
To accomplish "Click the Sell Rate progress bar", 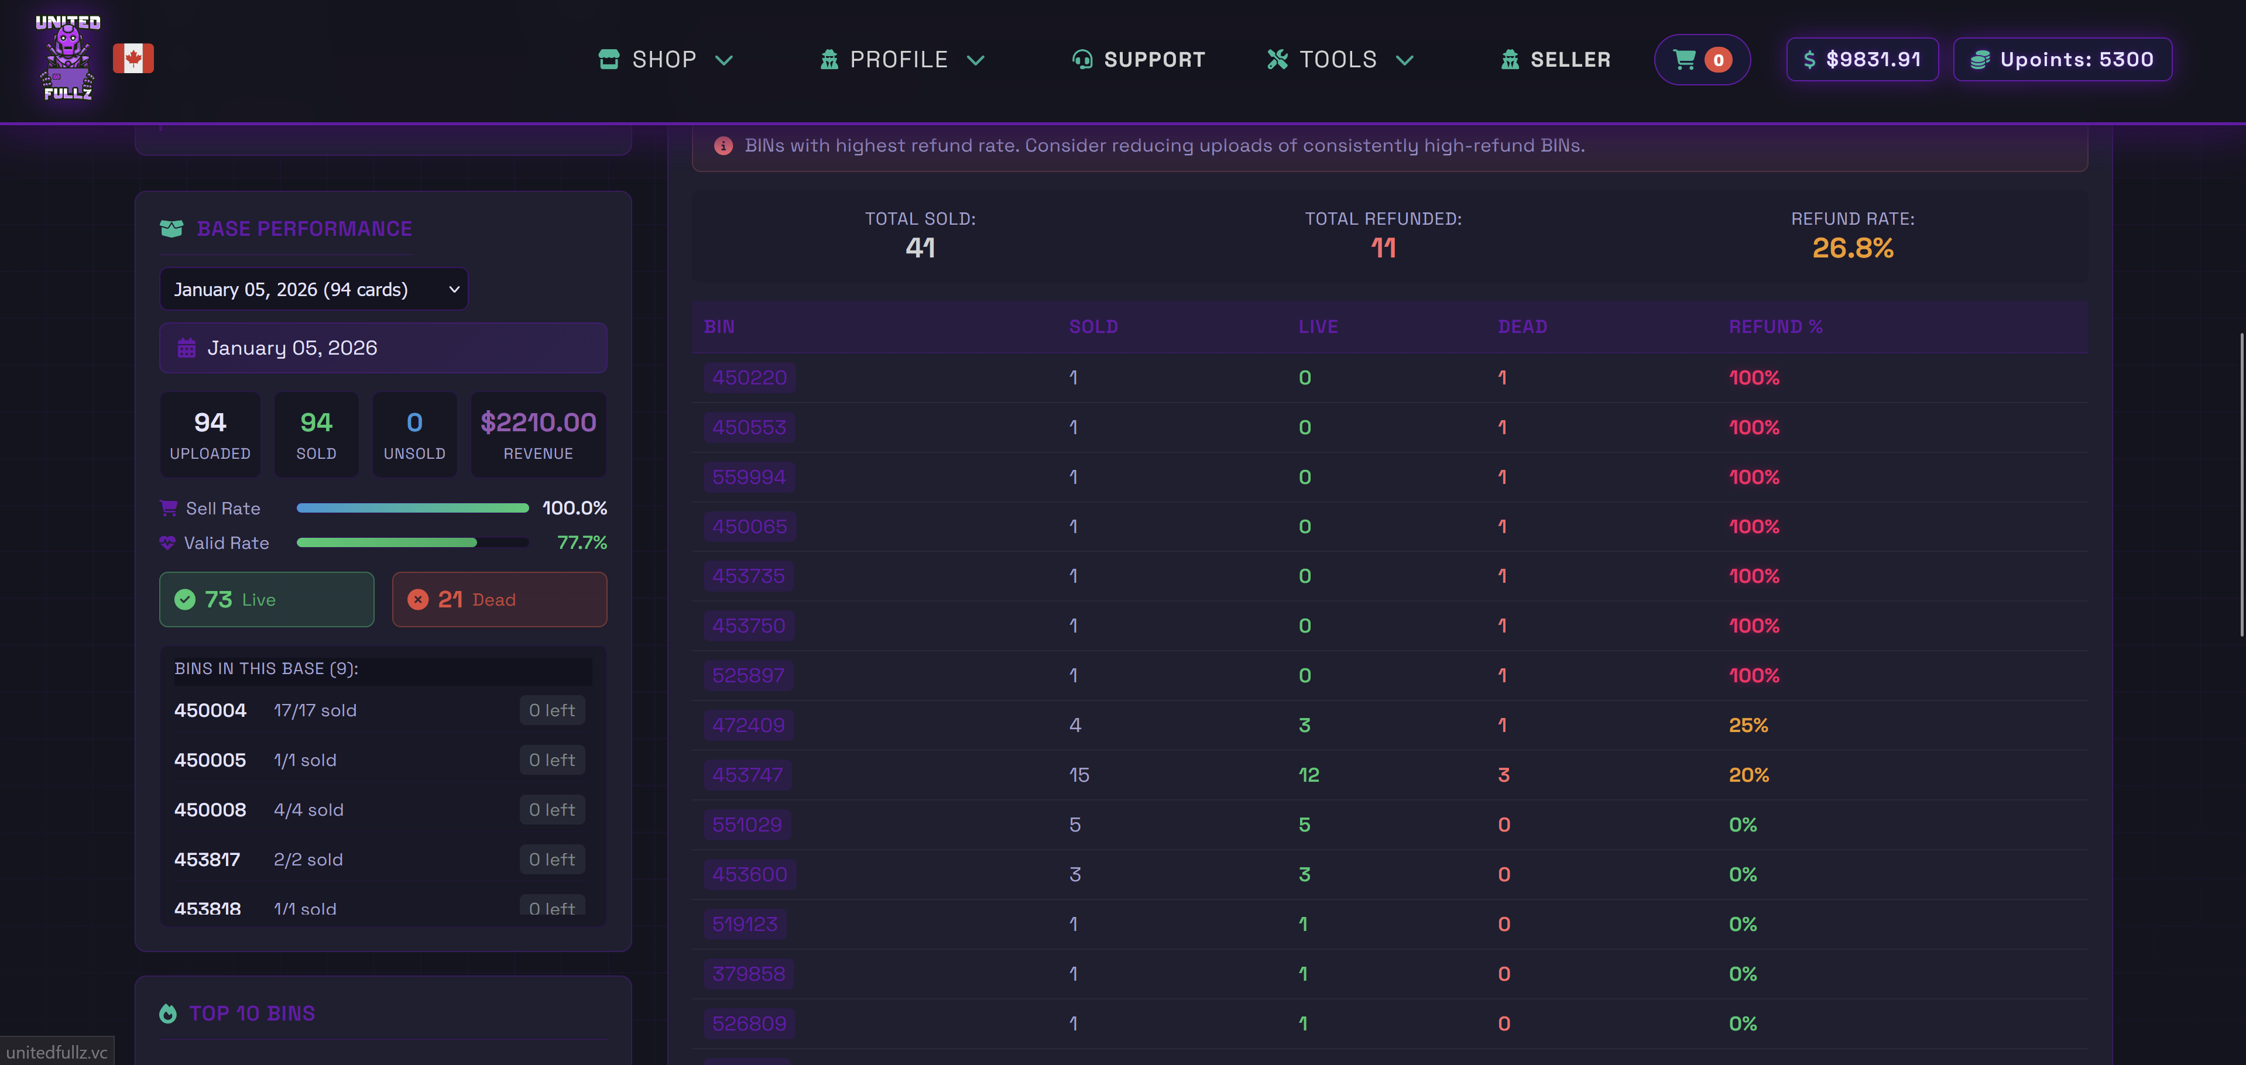I will 413,508.
